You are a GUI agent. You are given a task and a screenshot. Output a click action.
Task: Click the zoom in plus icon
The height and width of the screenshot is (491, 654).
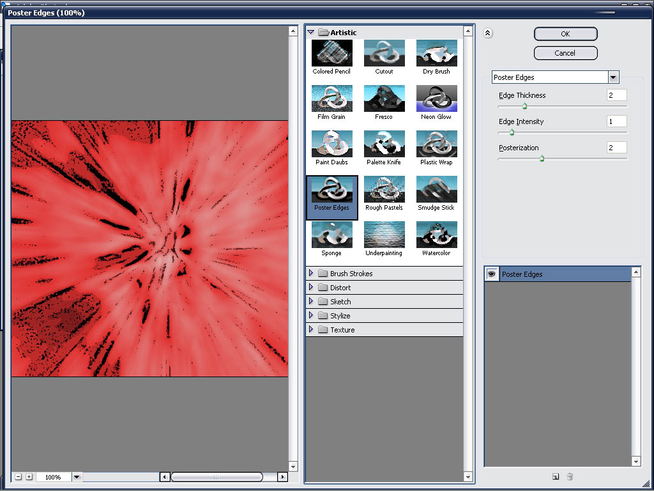pos(29,477)
